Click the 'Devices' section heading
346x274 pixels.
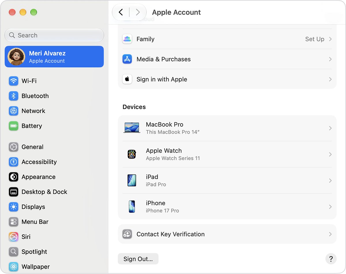click(x=134, y=107)
